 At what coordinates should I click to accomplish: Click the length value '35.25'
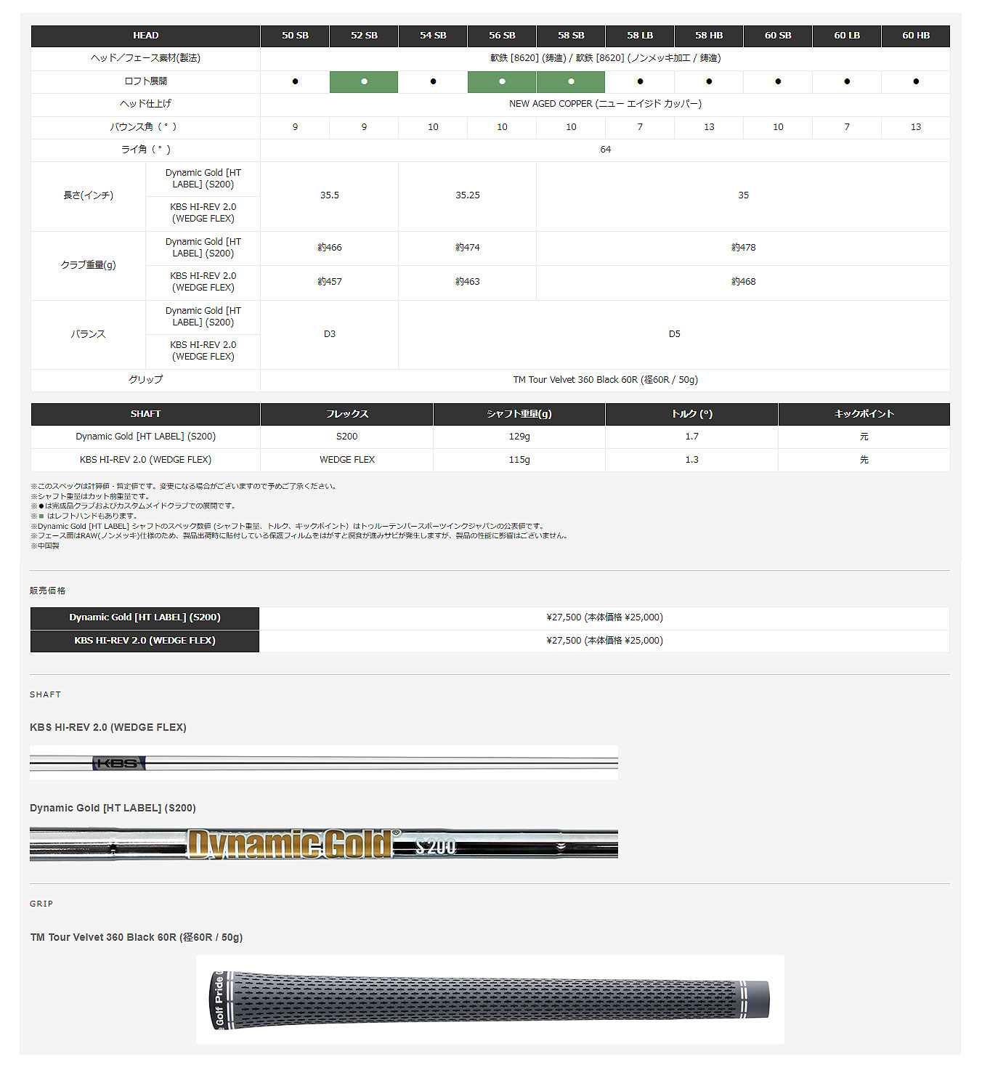click(468, 195)
